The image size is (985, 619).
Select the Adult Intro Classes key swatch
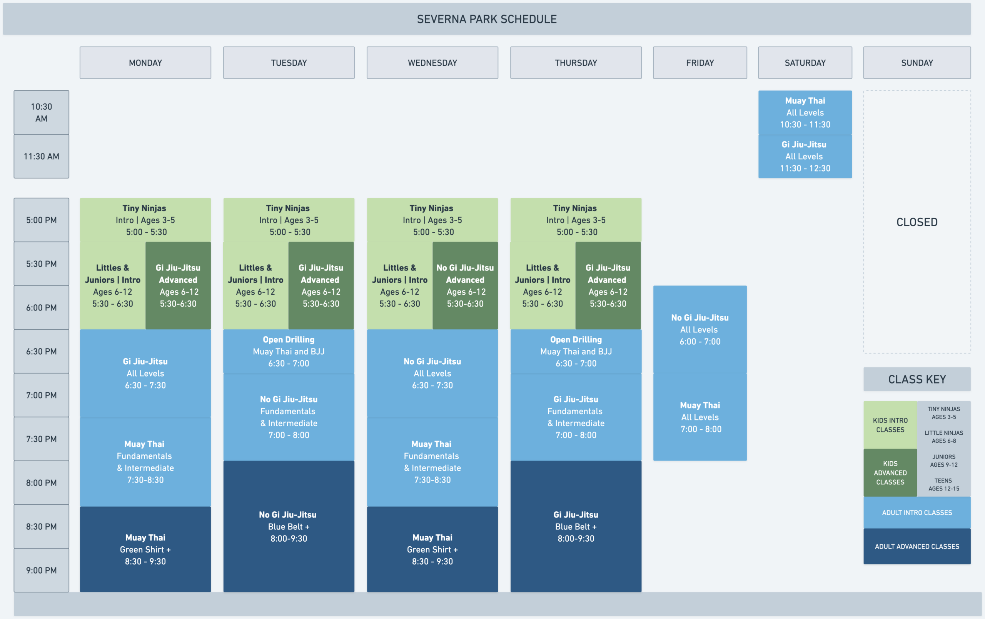click(x=917, y=513)
